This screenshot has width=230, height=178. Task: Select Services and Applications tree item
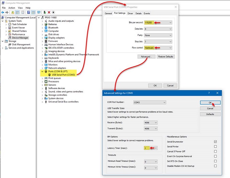tap(21, 48)
